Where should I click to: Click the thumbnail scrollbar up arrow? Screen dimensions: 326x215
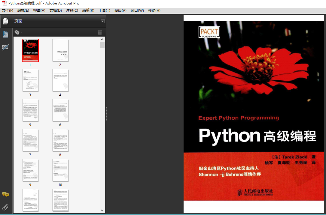tap(102, 39)
